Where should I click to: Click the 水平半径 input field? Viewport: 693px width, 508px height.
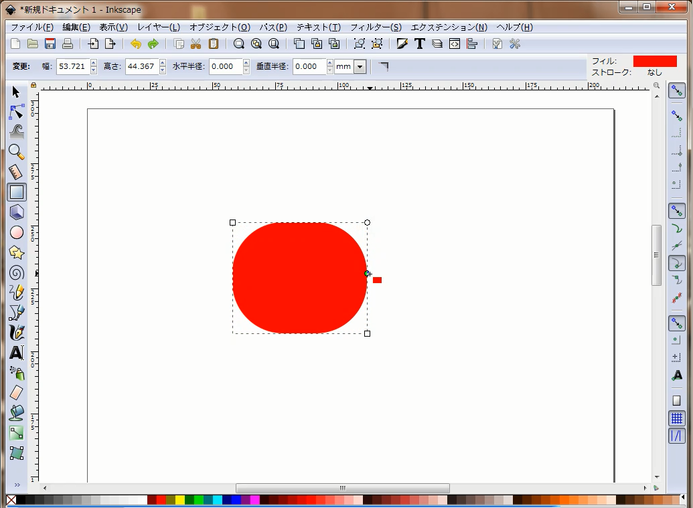click(x=225, y=67)
